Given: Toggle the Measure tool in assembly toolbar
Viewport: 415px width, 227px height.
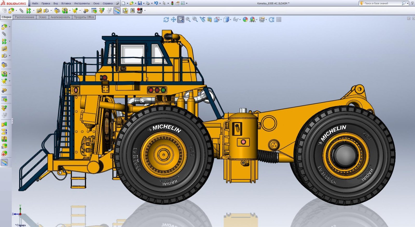Looking at the screenshot, I should 117,11.
